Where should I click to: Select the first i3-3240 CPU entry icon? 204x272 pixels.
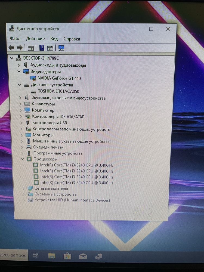[x=36, y=165]
